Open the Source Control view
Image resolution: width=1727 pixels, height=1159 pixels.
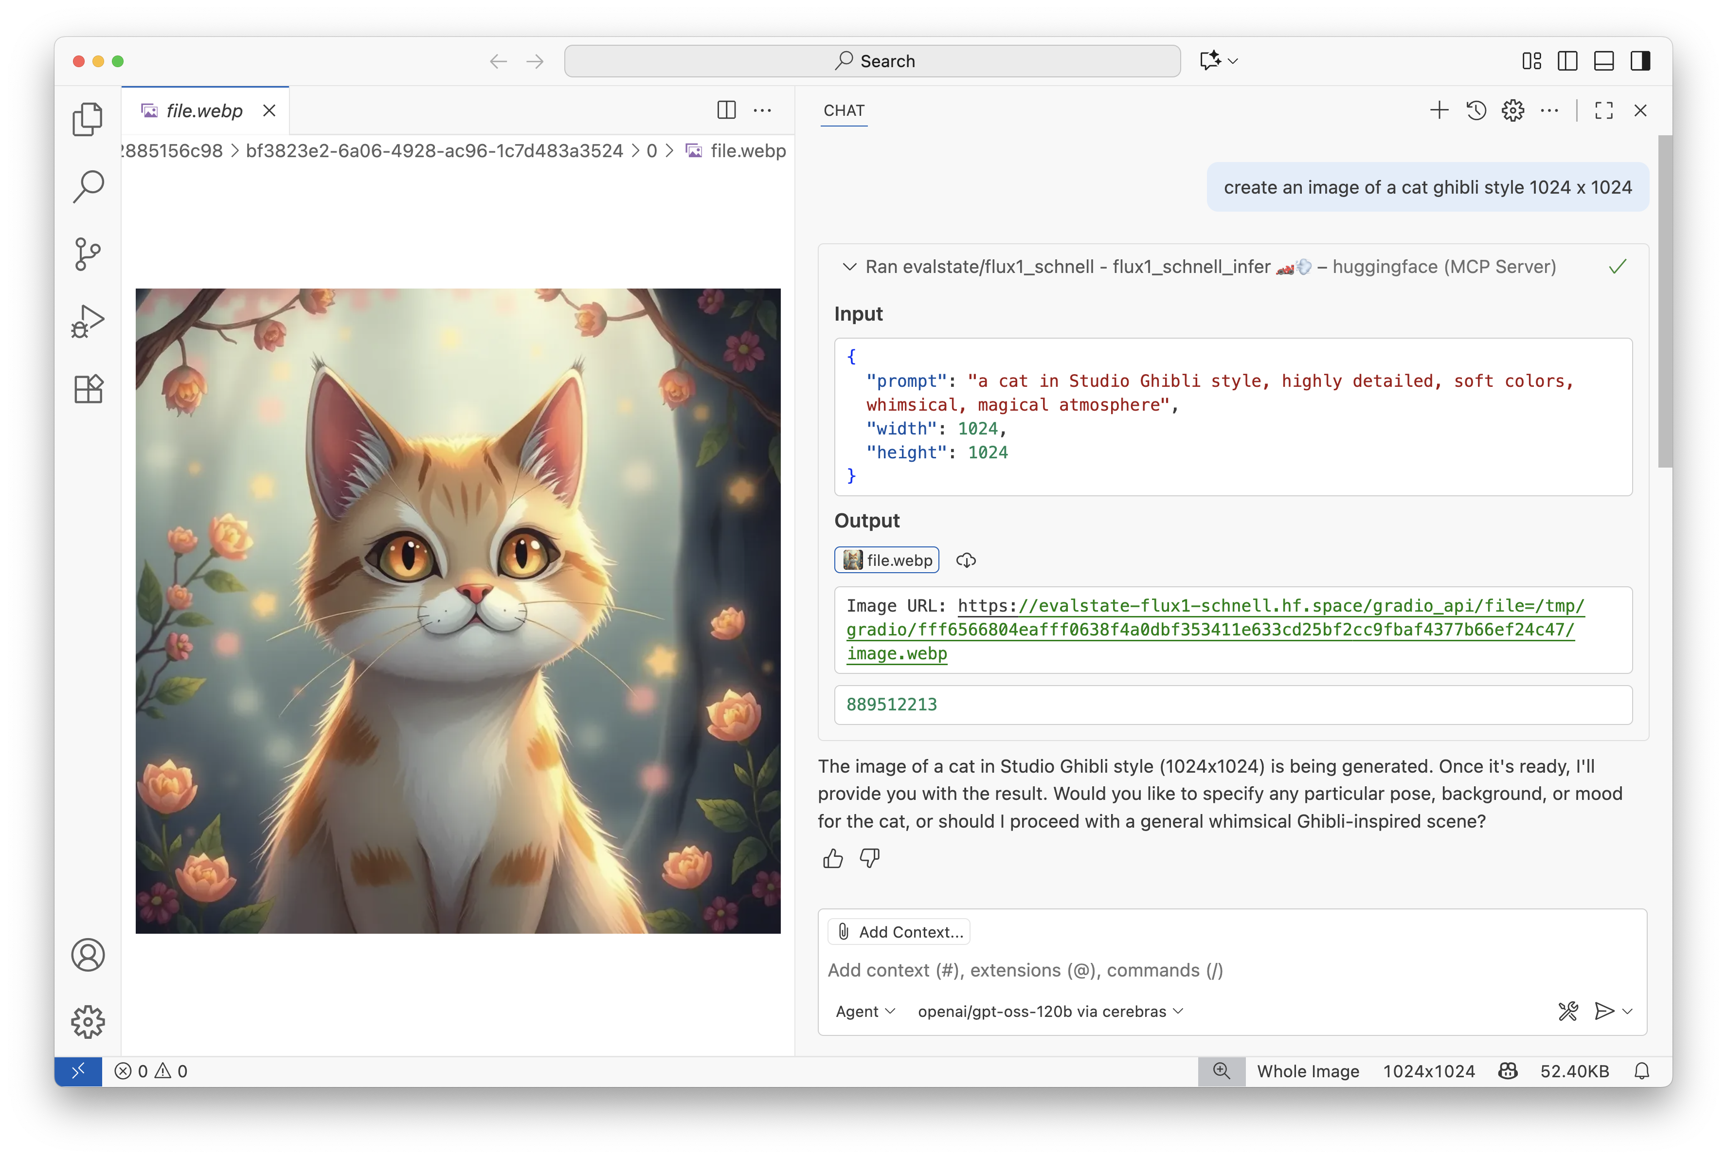pos(88,254)
